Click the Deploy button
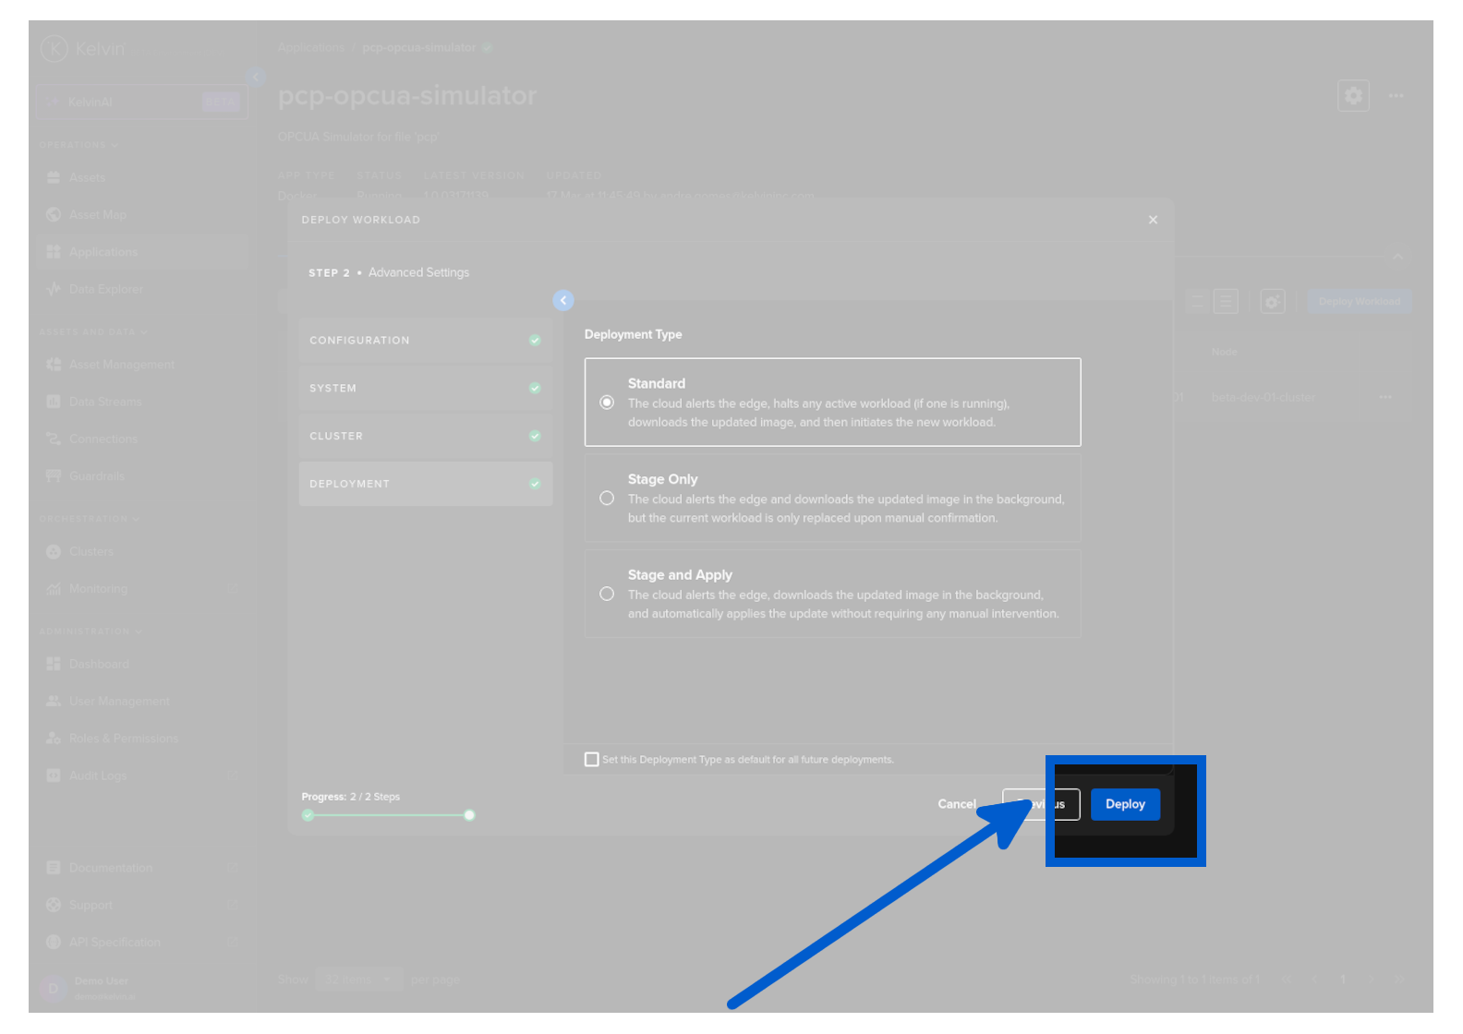 coord(1124,804)
